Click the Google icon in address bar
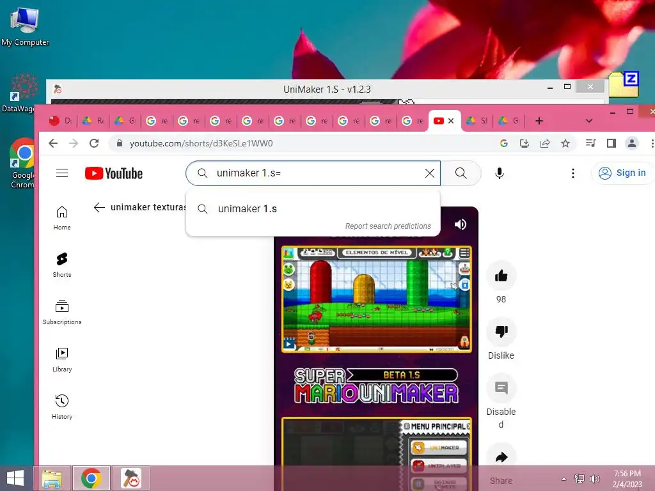 click(x=504, y=144)
